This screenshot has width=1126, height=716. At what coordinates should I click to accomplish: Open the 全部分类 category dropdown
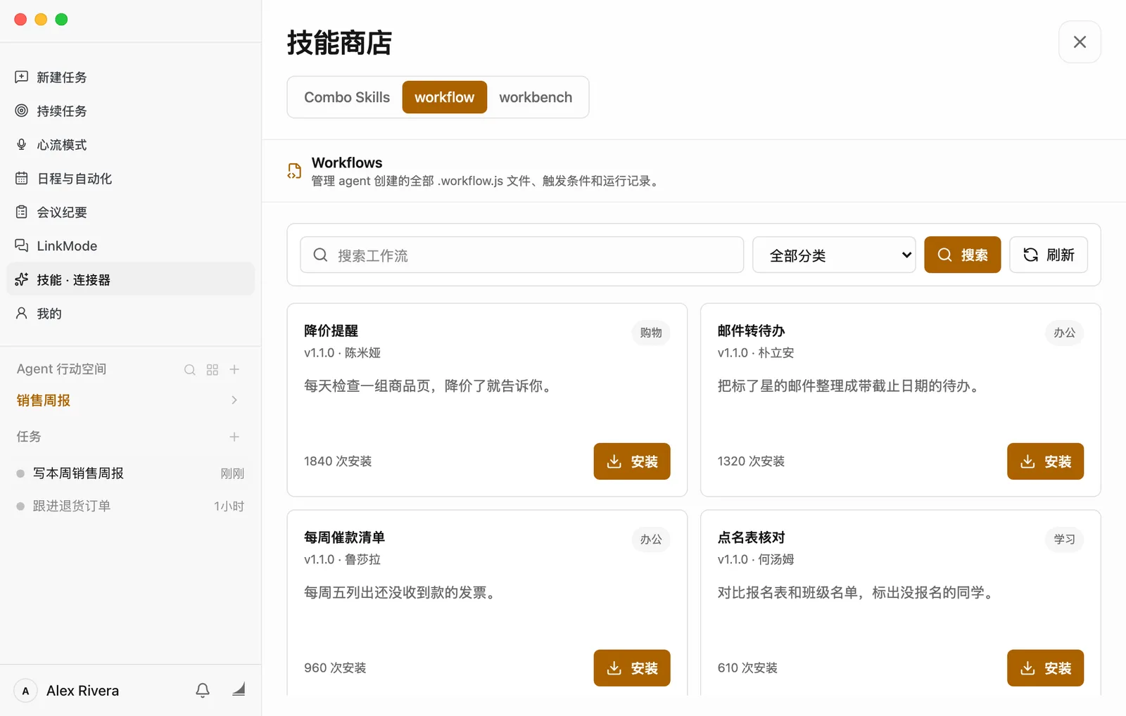coord(834,255)
